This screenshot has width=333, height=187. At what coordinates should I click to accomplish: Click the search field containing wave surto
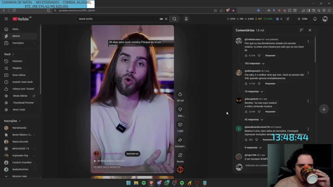pyautogui.click(x=118, y=19)
